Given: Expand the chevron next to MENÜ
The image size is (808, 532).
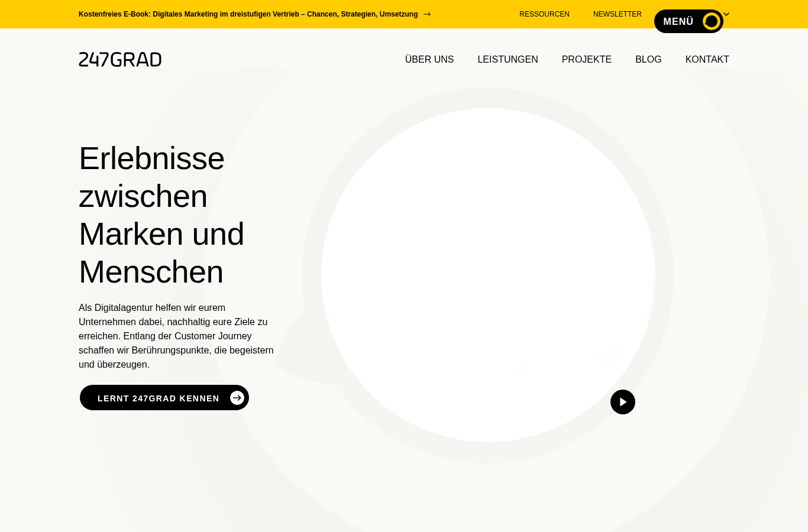Looking at the screenshot, I should [x=726, y=14].
